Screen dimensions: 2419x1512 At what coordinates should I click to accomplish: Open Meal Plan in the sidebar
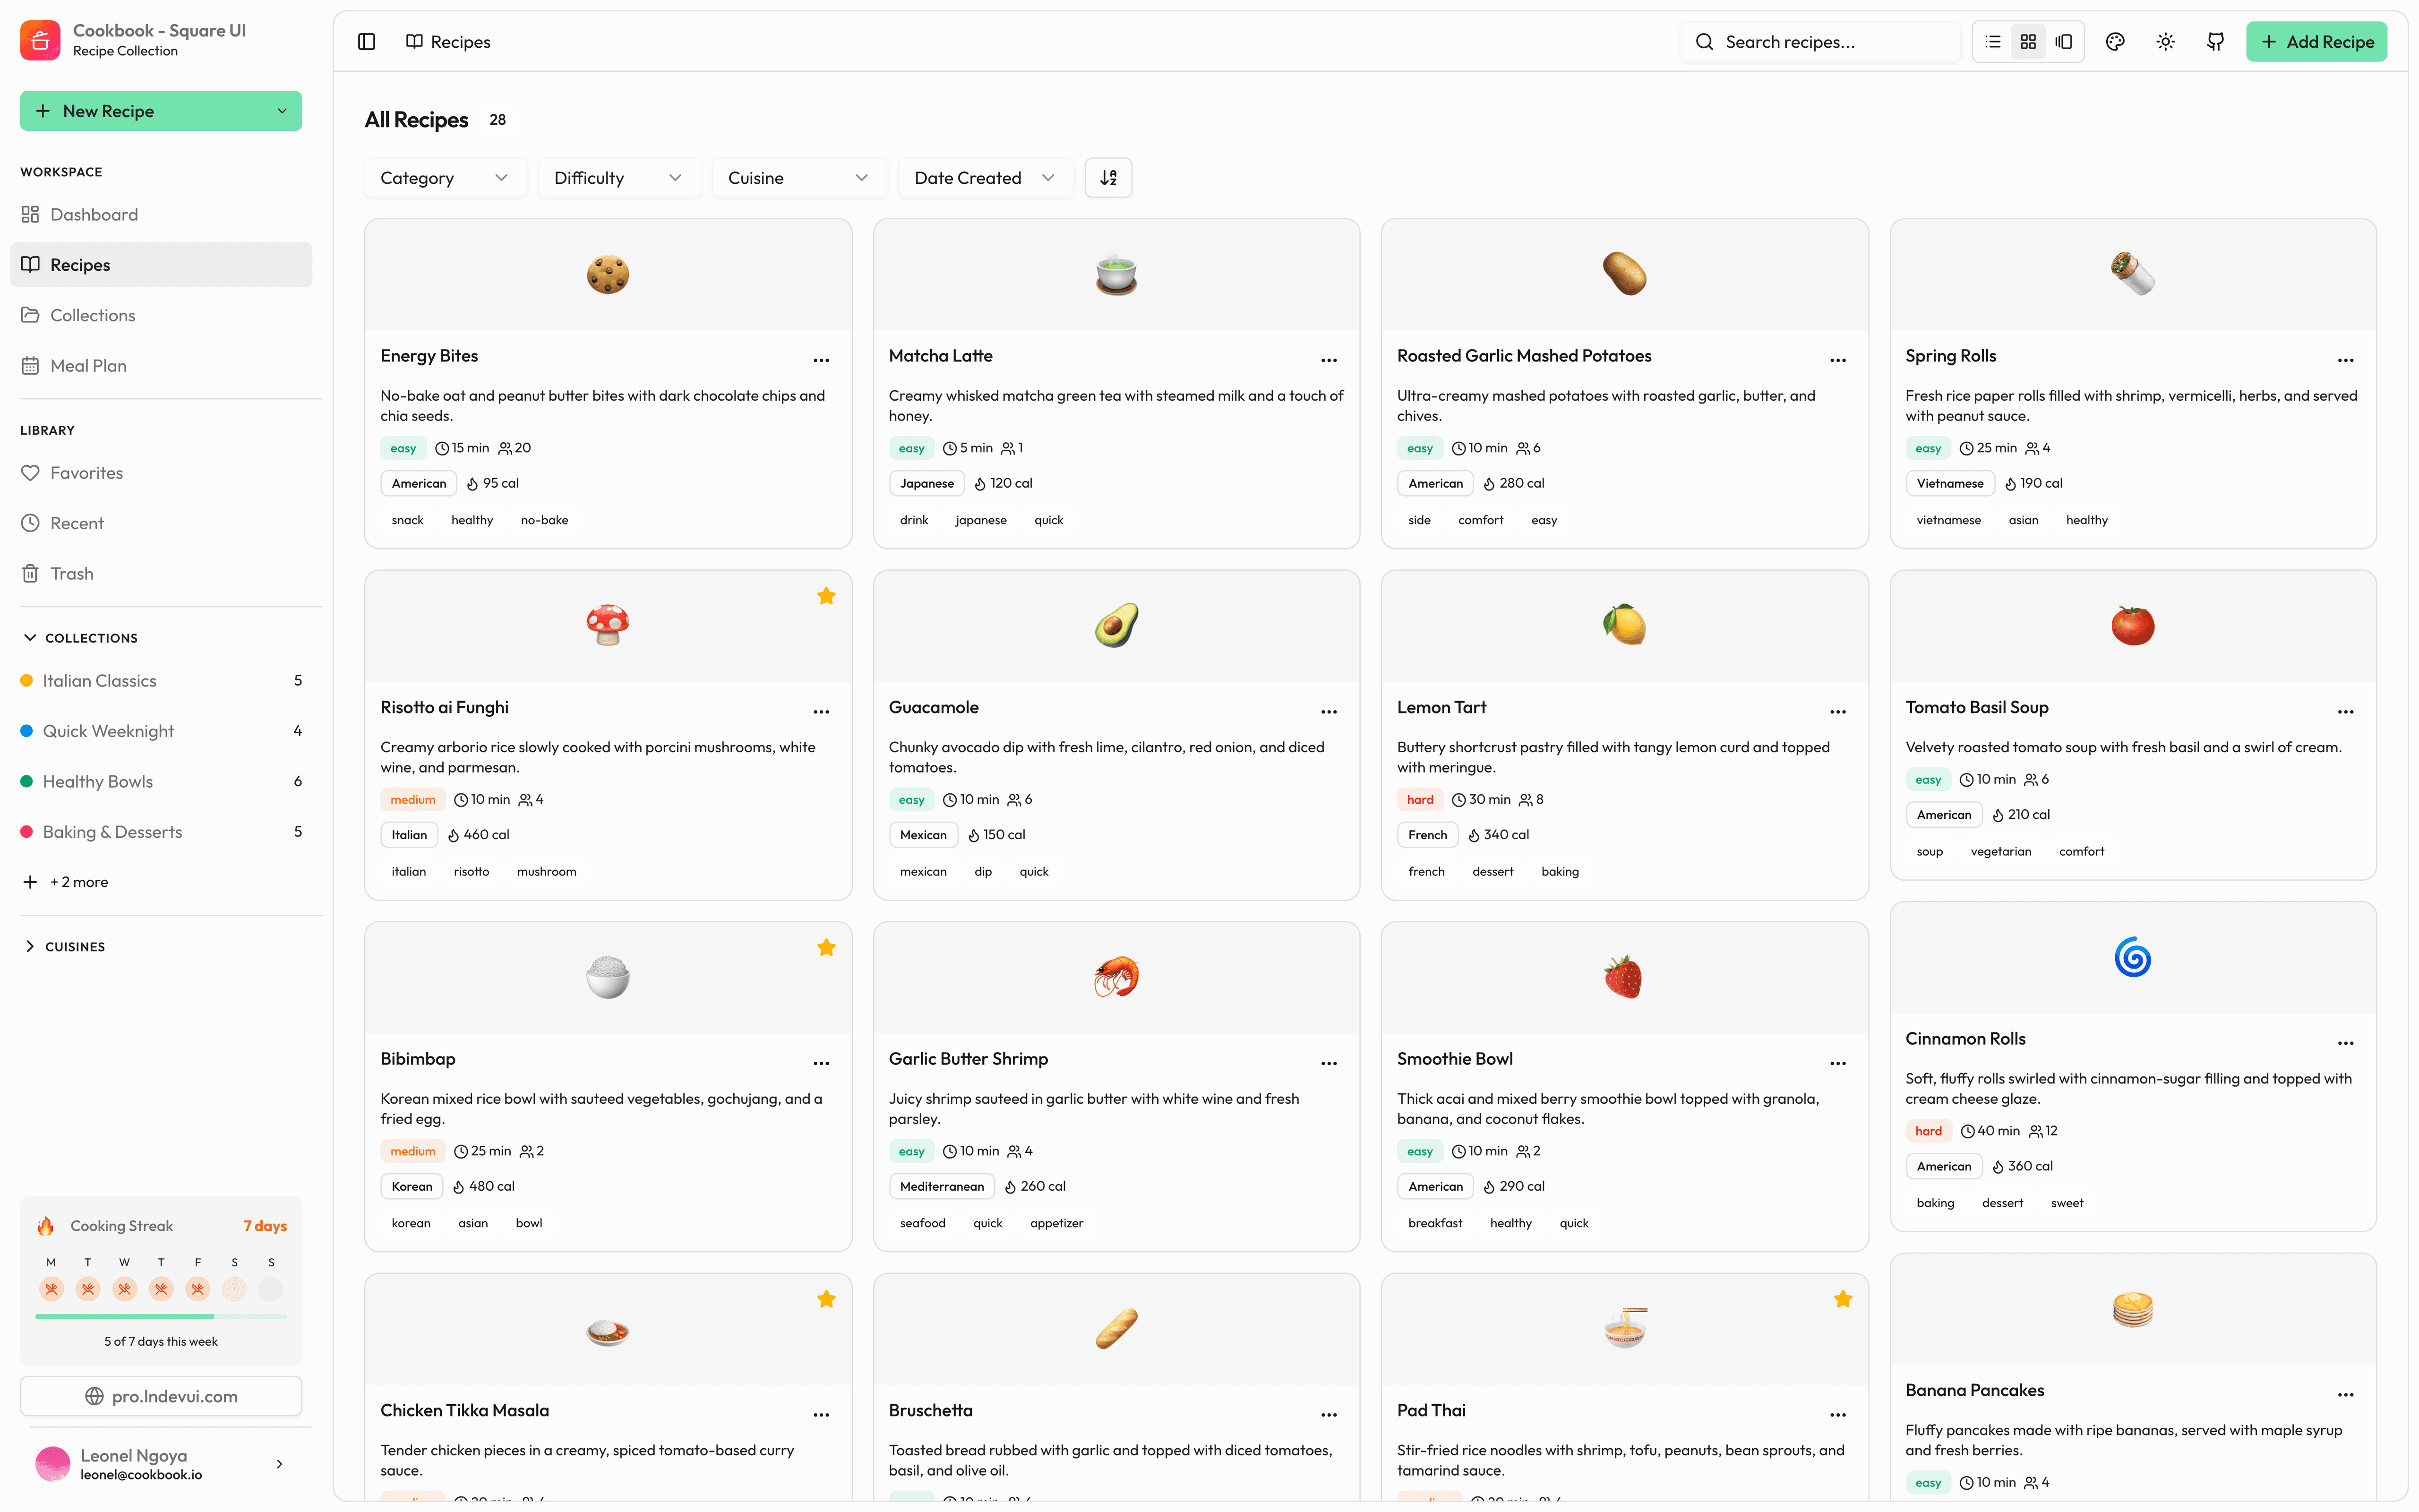click(161, 366)
